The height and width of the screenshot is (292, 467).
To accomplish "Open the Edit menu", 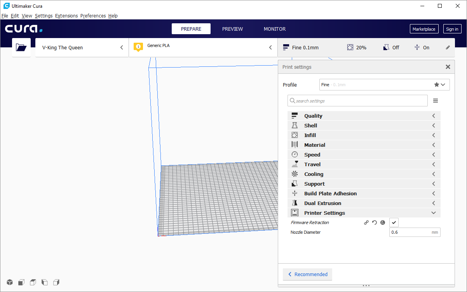I will (15, 16).
